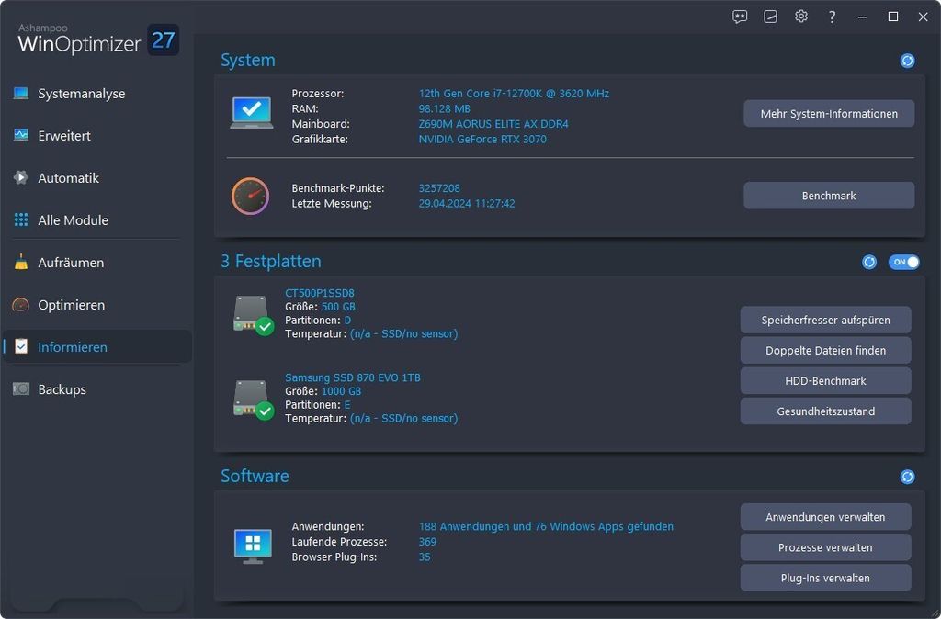Toggle the Festplatten ON switch

903,262
